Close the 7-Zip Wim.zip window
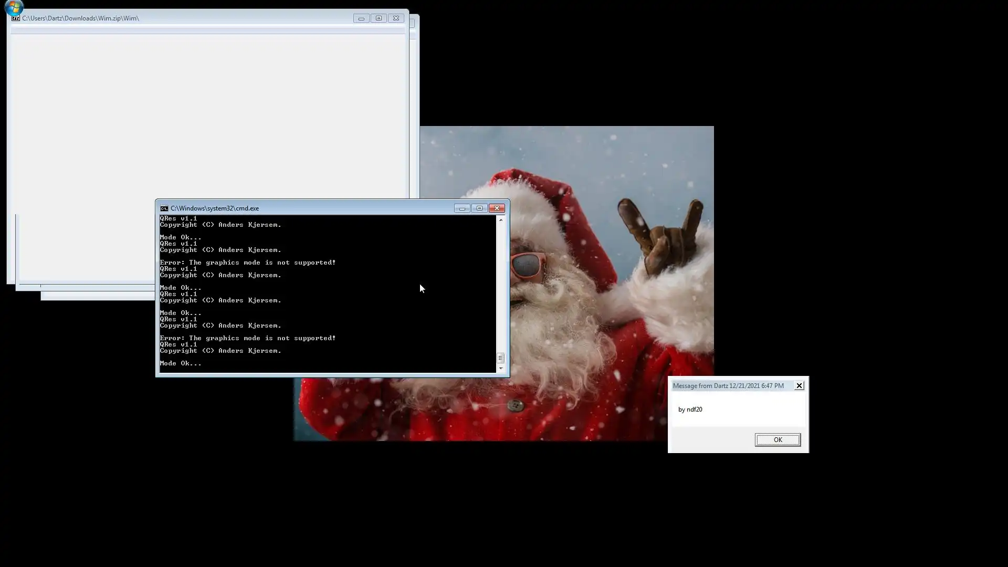This screenshot has height=567, width=1008. [x=396, y=18]
